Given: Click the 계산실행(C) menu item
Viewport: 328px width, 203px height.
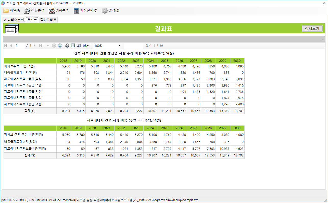Looking at the screenshot, I should [85, 11].
